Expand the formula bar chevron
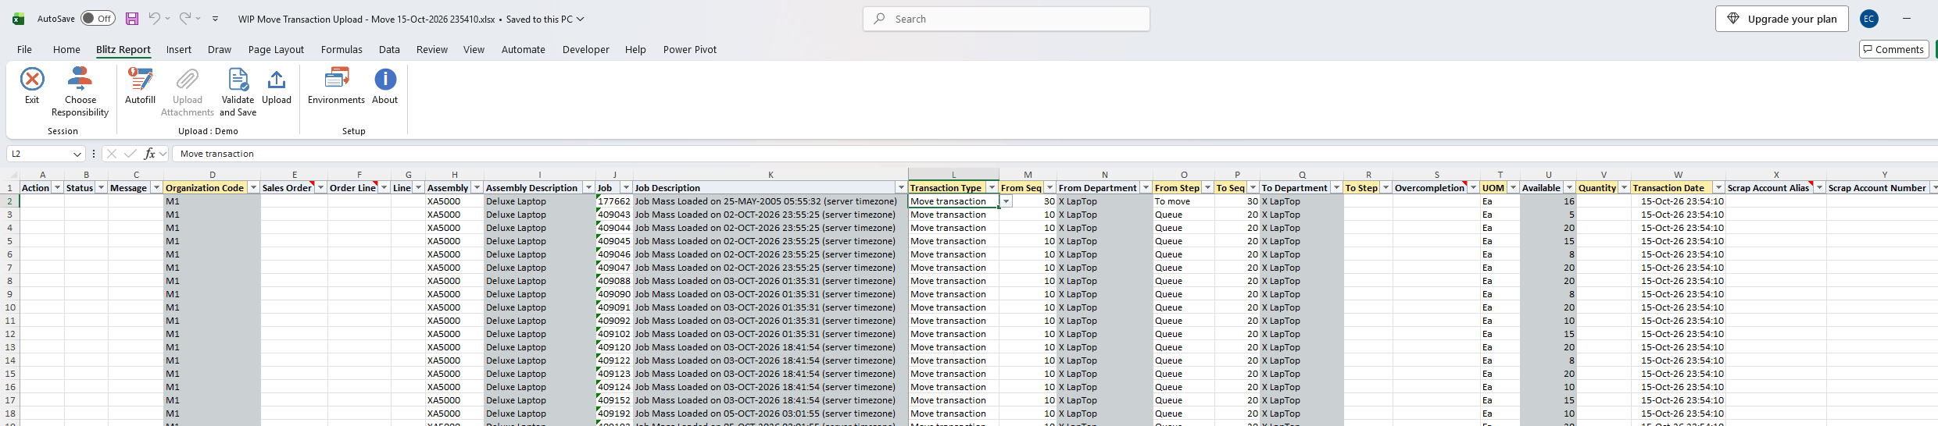This screenshot has width=1938, height=426. tap(163, 154)
